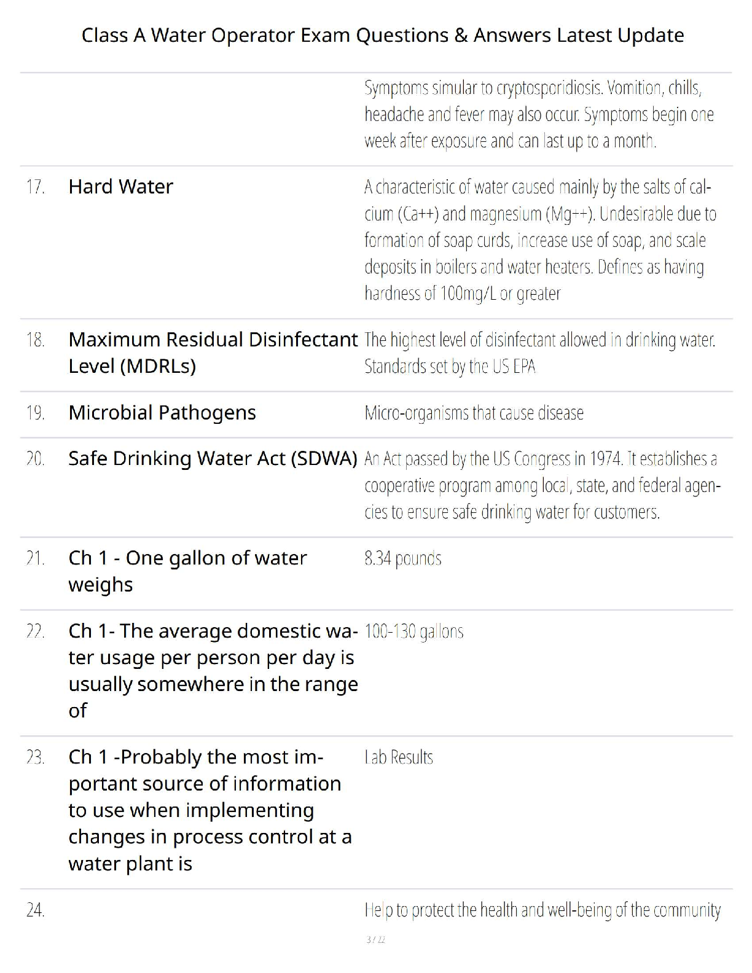Image resolution: width=752 pixels, height=973 pixels.
Task: Click the page number '3 / 22' footer
Action: click(375, 940)
